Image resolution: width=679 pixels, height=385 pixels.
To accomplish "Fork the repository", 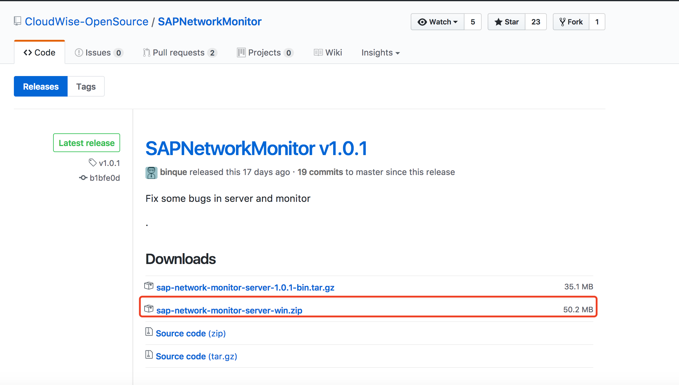I will click(571, 22).
